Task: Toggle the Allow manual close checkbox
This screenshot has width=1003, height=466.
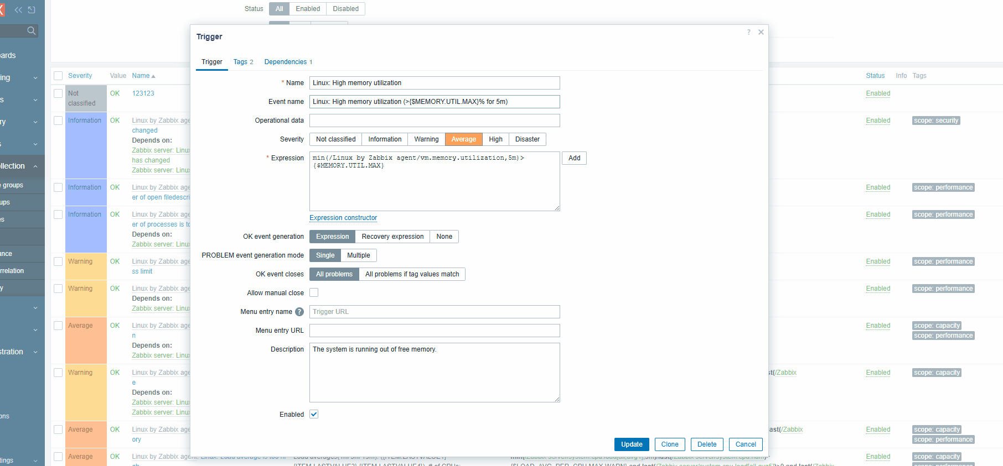Action: (314, 292)
